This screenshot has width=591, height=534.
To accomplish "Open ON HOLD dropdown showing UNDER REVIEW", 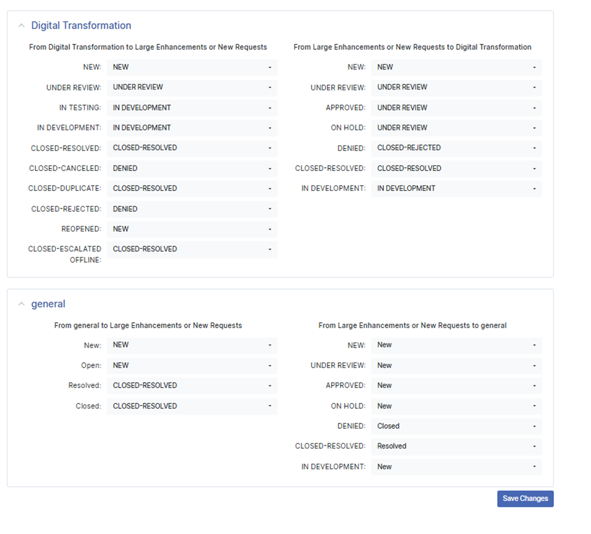I will (x=456, y=128).
